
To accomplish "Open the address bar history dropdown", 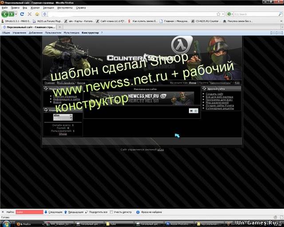I will tap(223, 14).
